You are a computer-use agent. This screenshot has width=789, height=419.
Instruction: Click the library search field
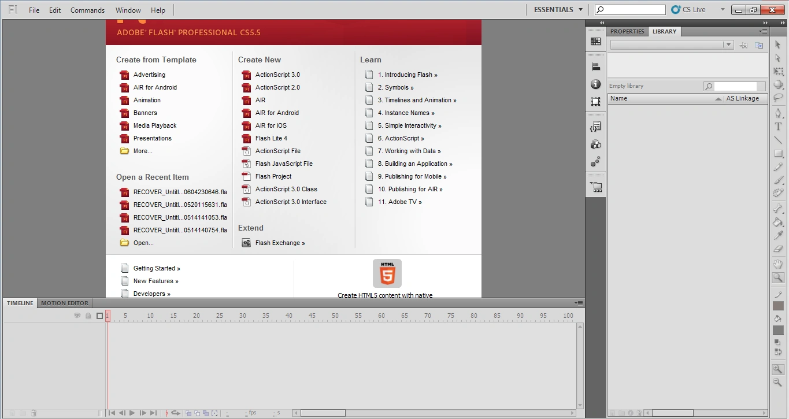[735, 86]
